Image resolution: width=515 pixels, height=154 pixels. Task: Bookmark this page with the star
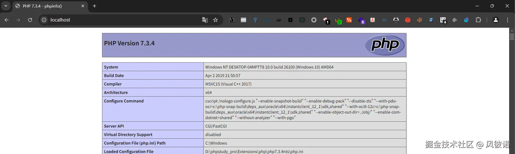pyautogui.click(x=215, y=20)
